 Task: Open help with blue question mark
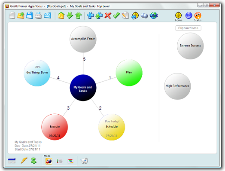pos(189,15)
